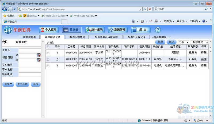Open the 统计报表 module

click(95, 30)
